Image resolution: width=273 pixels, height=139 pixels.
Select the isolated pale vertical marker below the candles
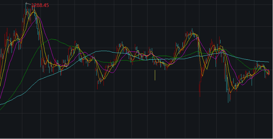[x=155, y=75]
